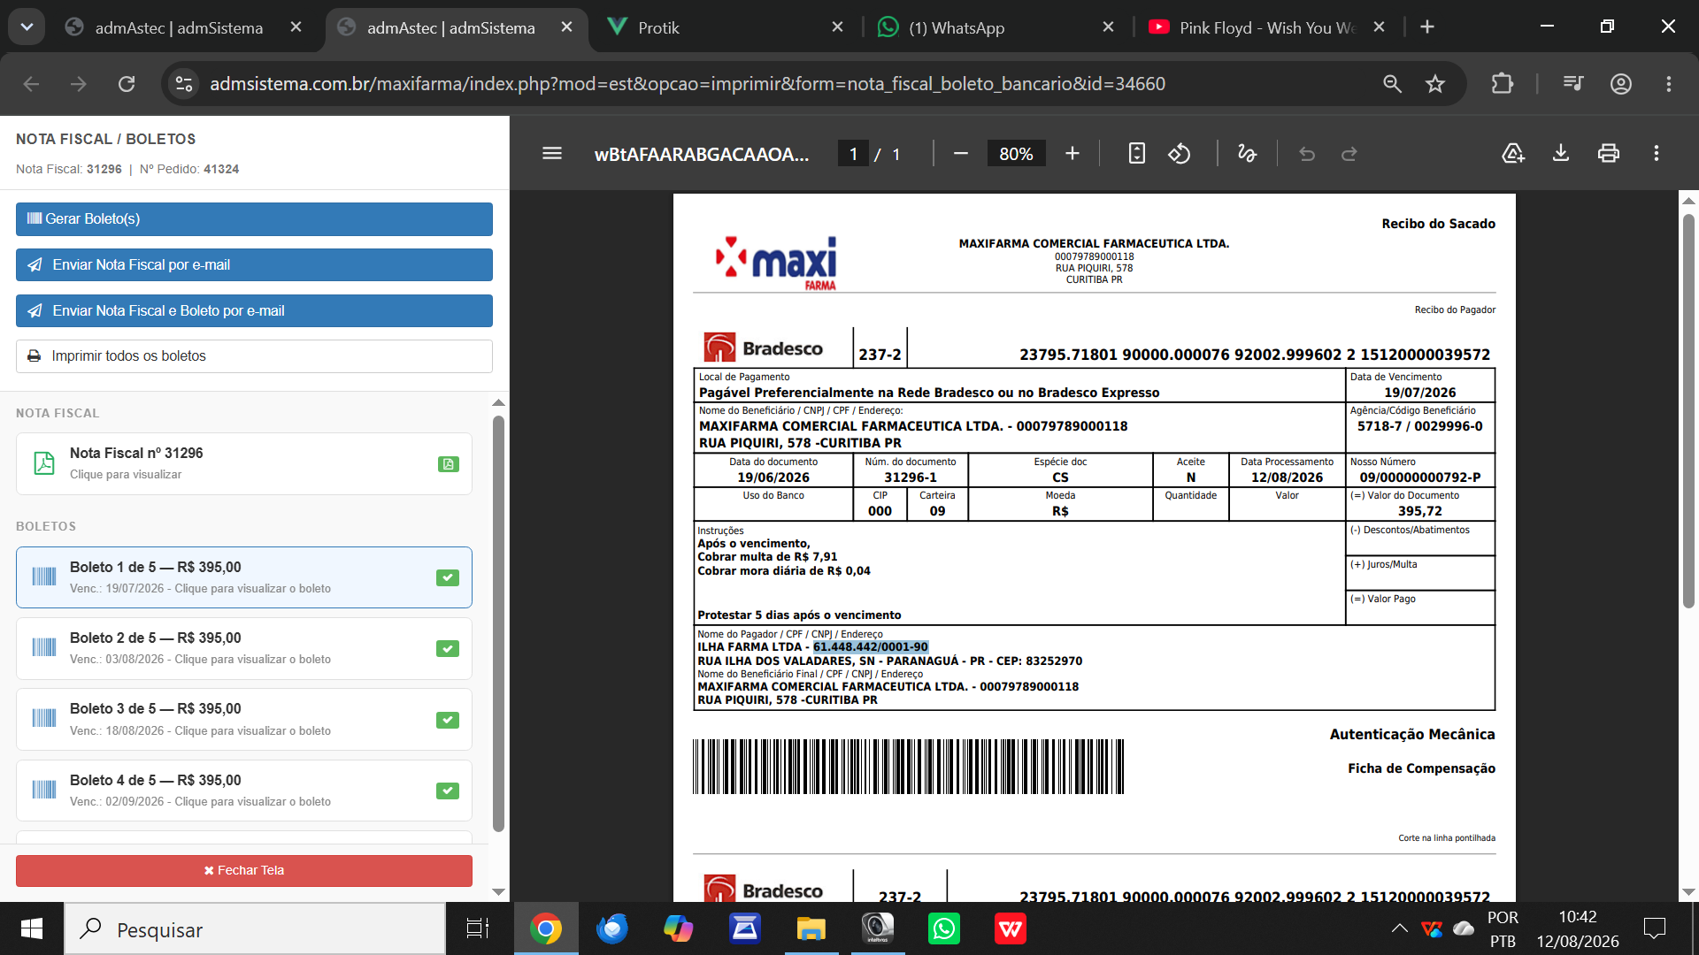Download the boleto PDF
1699x955 pixels.
[x=1561, y=154]
